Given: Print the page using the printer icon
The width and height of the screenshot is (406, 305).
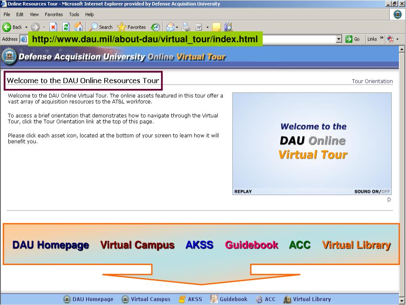Looking at the screenshot, I should 186,27.
